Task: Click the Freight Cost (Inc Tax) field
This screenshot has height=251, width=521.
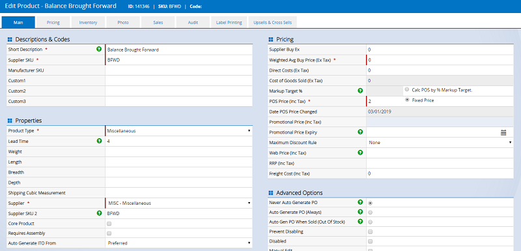Action: tap(440, 173)
